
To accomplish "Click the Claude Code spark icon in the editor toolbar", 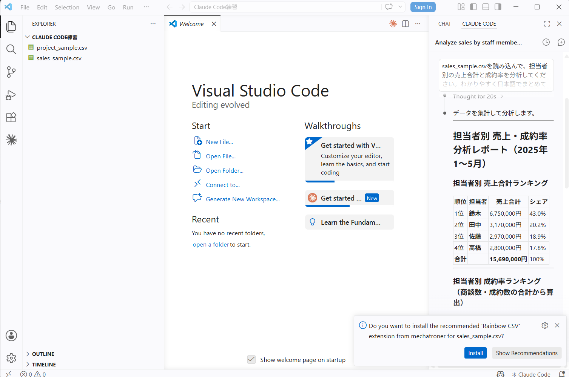I will point(393,24).
